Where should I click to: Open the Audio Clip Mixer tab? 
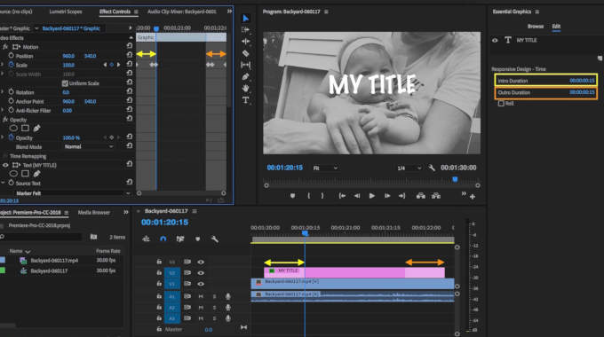pyautogui.click(x=182, y=12)
